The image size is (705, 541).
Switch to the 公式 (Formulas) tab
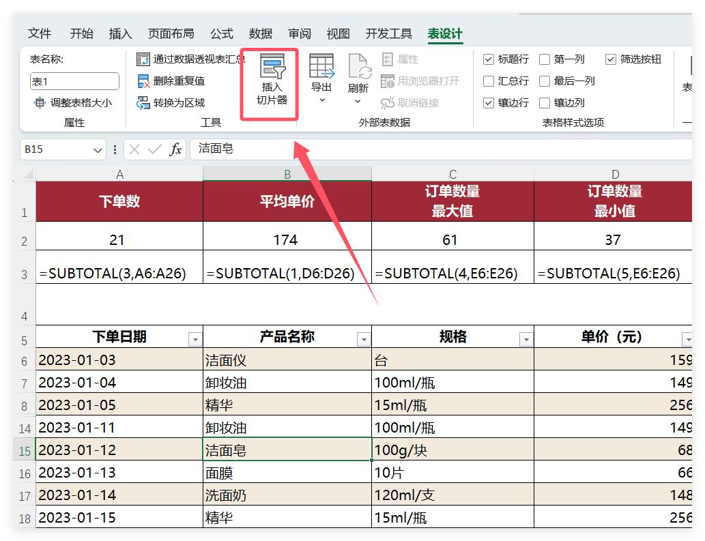tap(222, 33)
